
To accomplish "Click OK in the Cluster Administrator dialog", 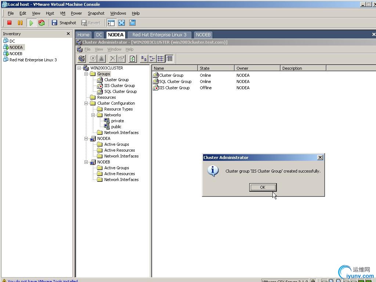I will pyautogui.click(x=263, y=187).
